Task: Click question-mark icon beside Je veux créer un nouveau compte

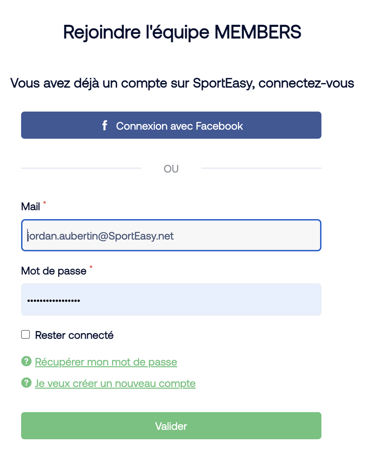Action: (26, 383)
